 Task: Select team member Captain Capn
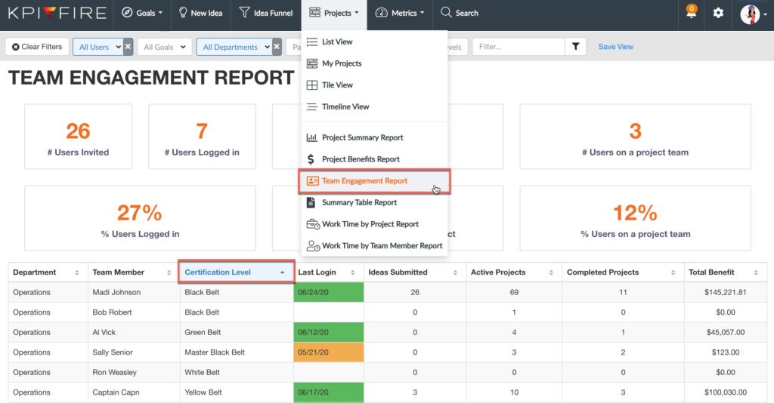[x=116, y=392]
